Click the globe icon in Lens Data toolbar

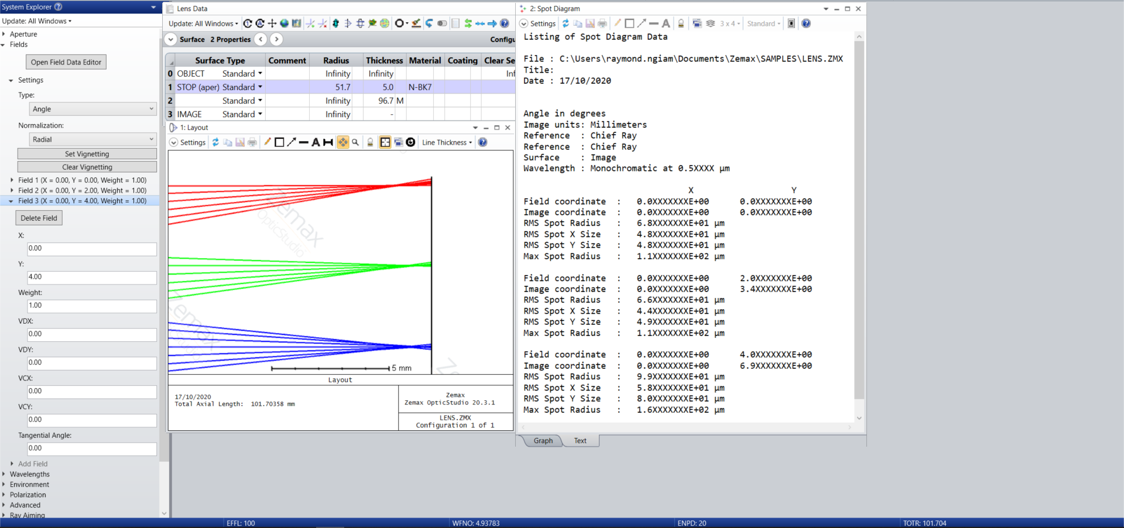pos(284,23)
